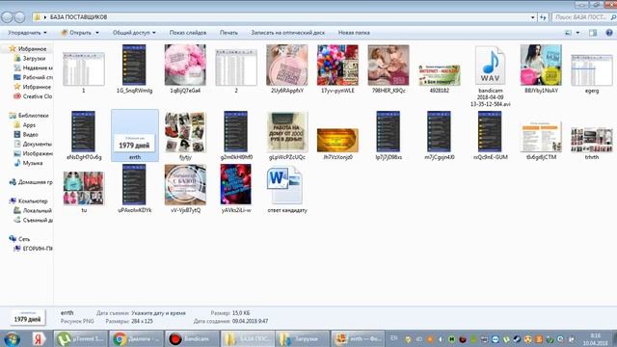Open Yandex browser from the taskbar
The width and height of the screenshot is (617, 347).
coord(39,339)
